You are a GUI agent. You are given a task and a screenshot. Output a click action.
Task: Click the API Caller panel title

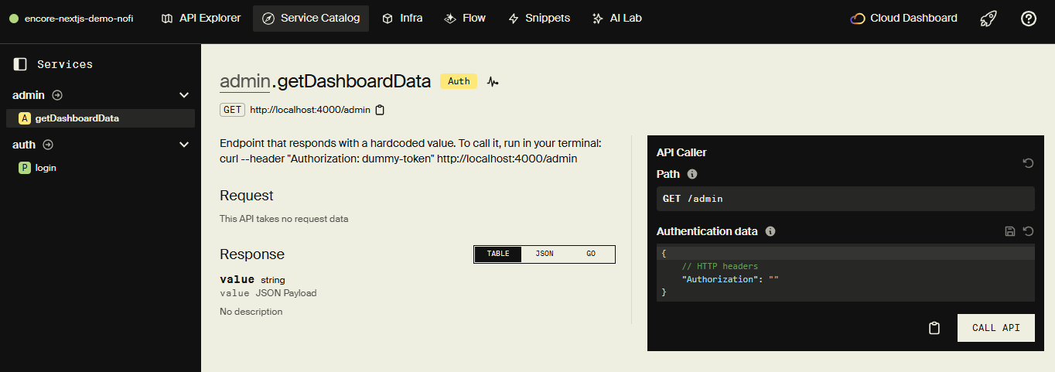[x=681, y=152]
